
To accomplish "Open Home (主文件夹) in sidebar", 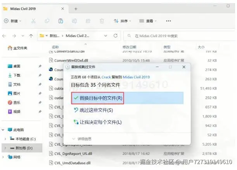I will coord(17,48).
